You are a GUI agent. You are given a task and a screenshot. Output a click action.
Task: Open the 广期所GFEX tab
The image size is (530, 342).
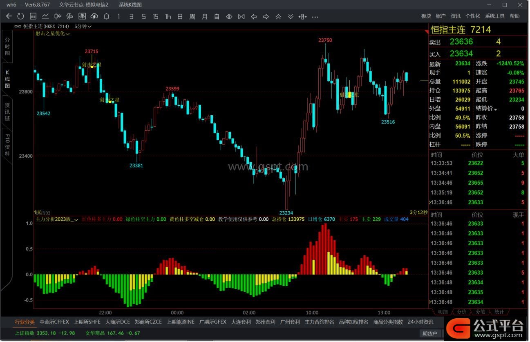point(212,322)
